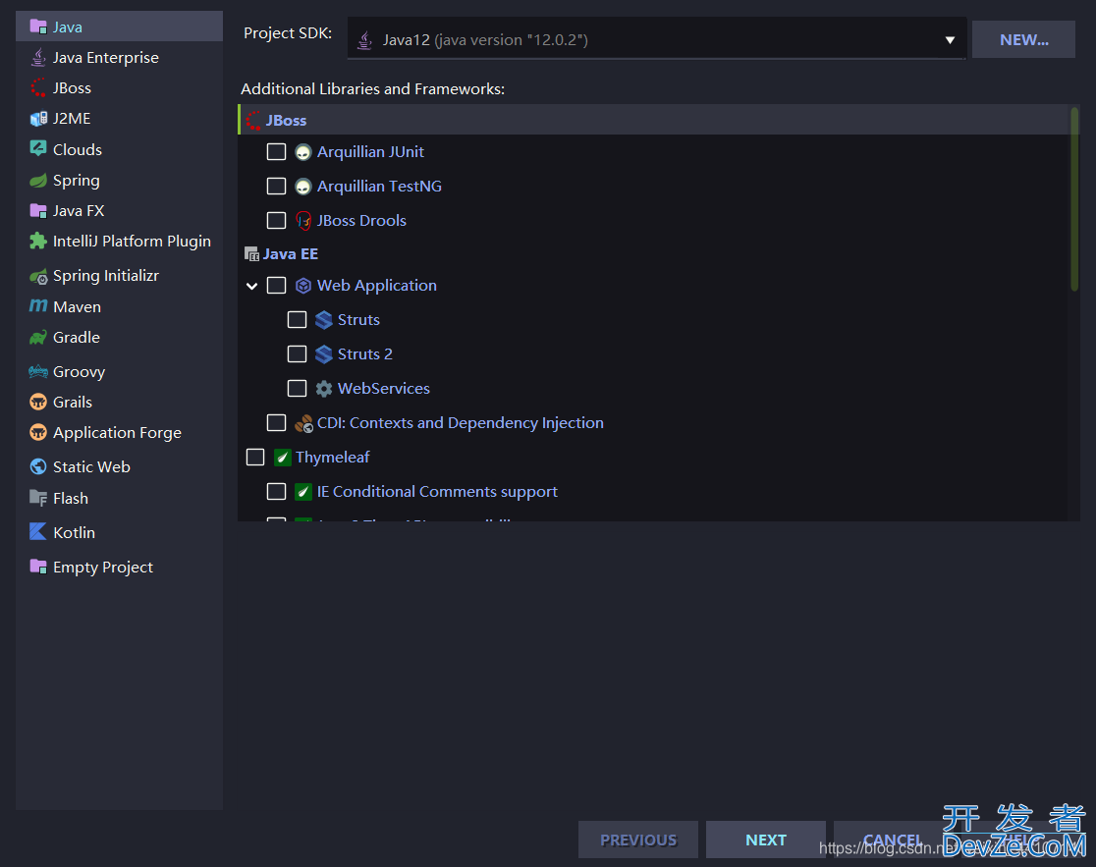The height and width of the screenshot is (867, 1096).
Task: Enable the Arquillian JUnit checkbox
Action: 277,152
